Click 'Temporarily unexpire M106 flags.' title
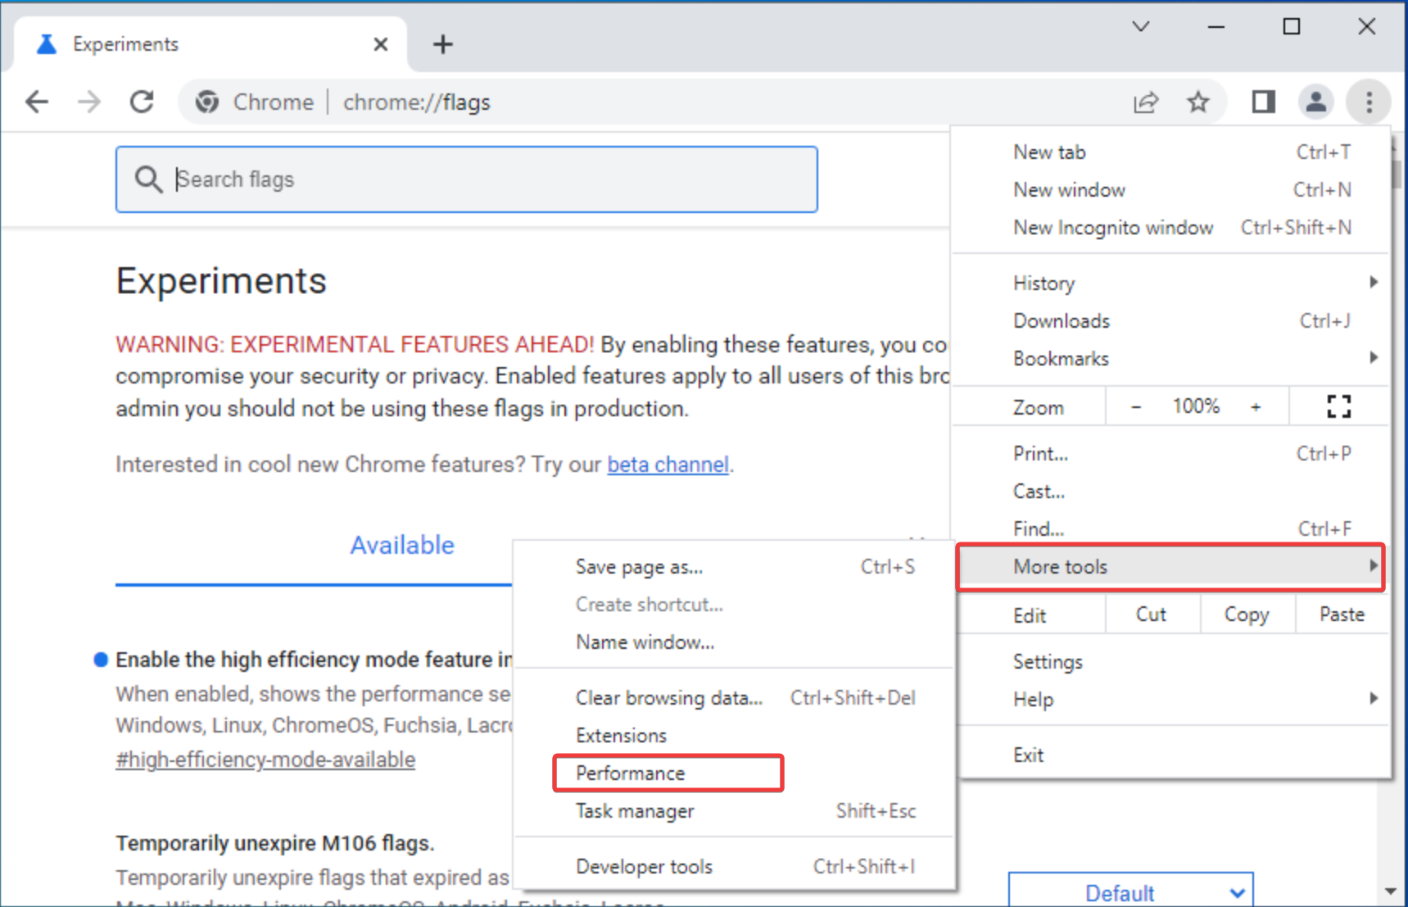 (275, 843)
